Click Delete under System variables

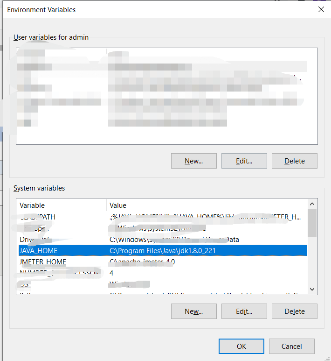point(295,311)
